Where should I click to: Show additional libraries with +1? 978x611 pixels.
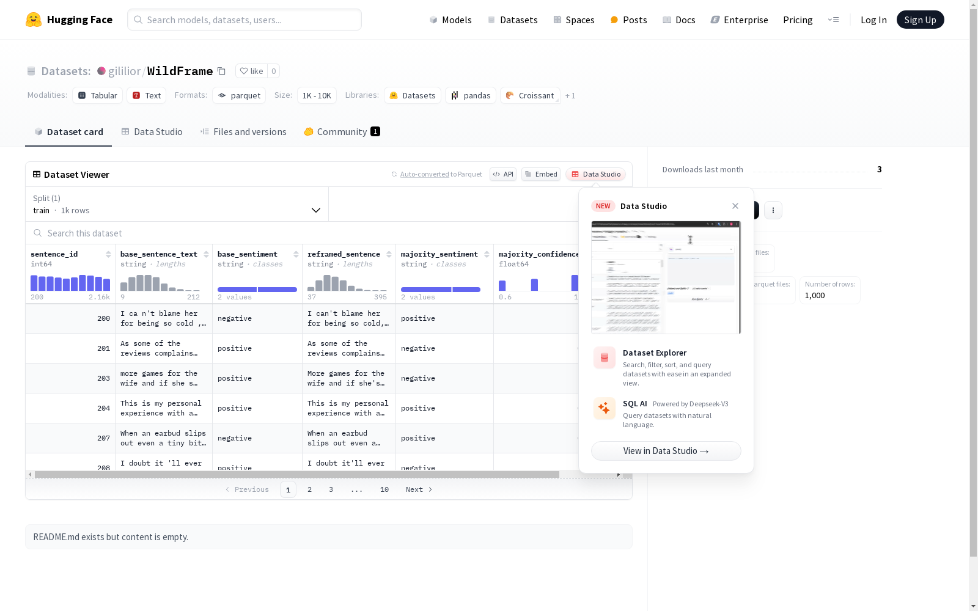(570, 95)
